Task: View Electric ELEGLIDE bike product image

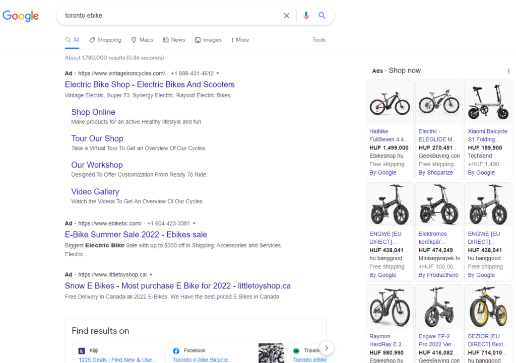Action: tap(439, 102)
